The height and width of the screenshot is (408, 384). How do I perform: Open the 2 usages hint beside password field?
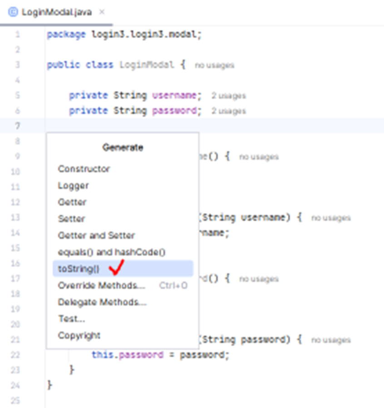(228, 111)
